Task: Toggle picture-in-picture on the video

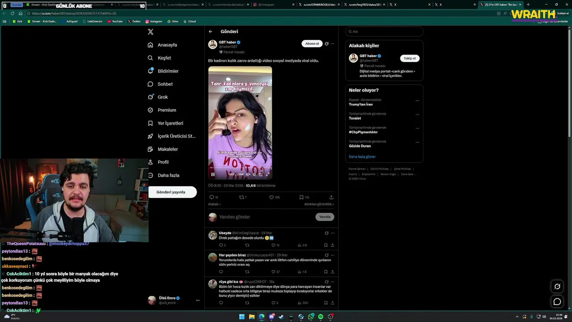Action: coord(261,174)
